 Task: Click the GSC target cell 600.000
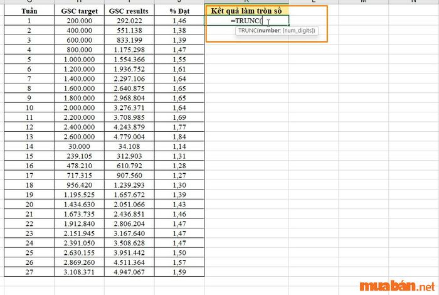click(79, 40)
